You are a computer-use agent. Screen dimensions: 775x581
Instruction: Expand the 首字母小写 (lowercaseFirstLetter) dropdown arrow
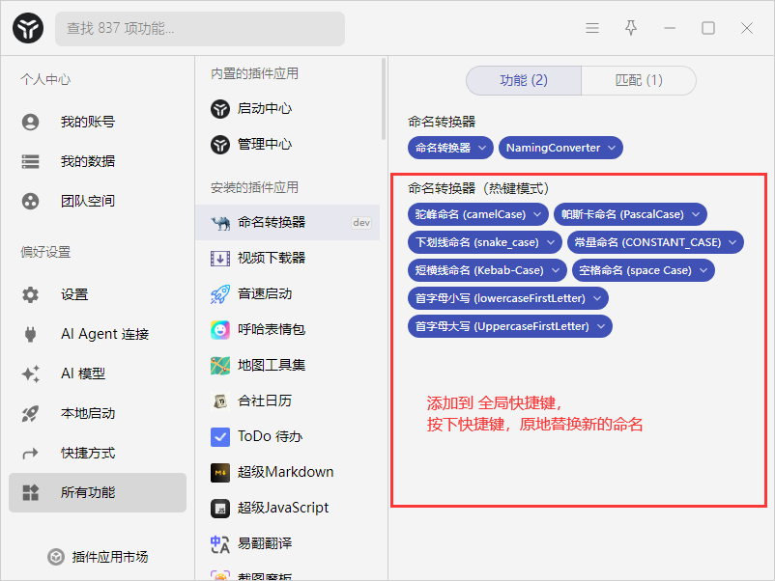pyautogui.click(x=597, y=298)
